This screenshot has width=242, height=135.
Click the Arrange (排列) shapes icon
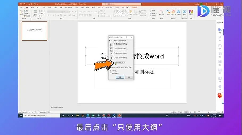(x=131, y=12)
